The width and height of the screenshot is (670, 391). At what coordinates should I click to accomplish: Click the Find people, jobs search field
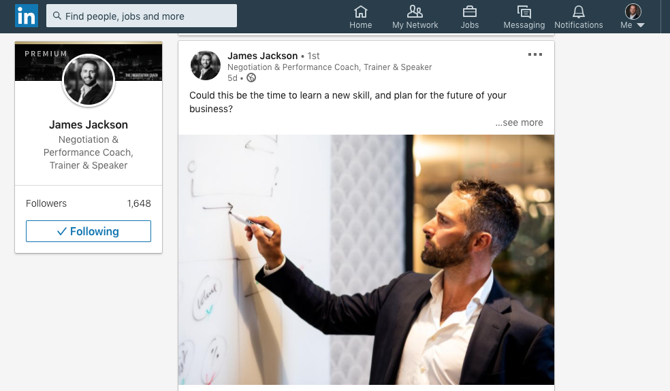pos(142,16)
